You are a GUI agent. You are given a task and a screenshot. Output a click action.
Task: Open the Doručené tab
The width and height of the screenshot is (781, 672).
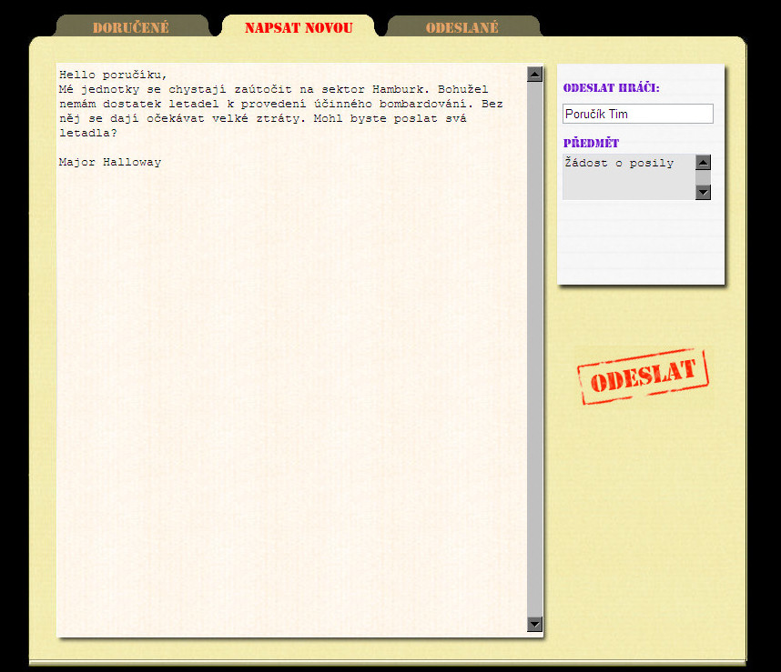pos(131,27)
